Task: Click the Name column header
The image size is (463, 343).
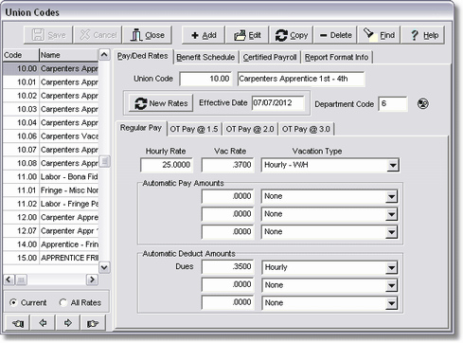Action: coord(69,55)
